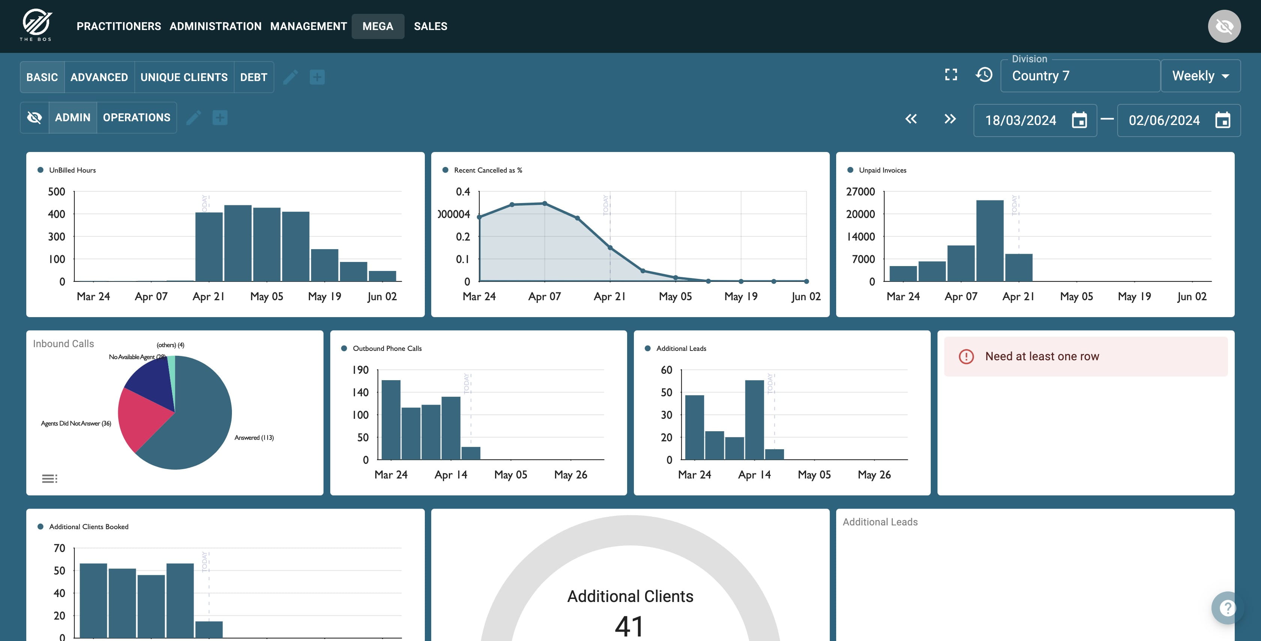Toggle the UnBilled Hours legend series

pyautogui.click(x=66, y=170)
